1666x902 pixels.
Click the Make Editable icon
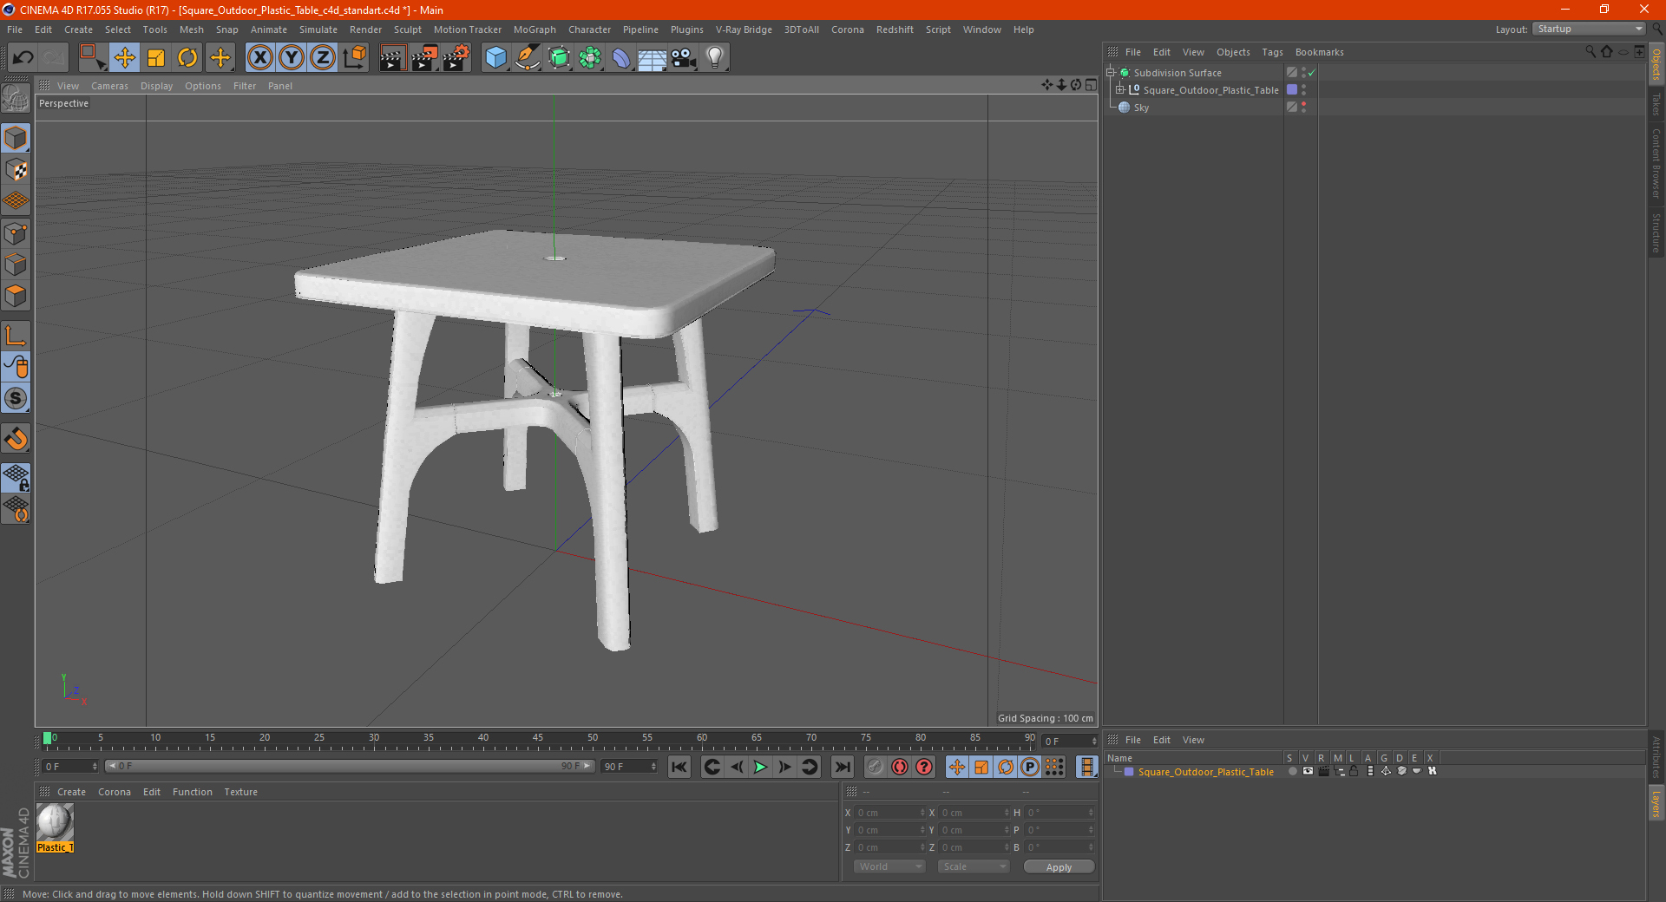(16, 99)
